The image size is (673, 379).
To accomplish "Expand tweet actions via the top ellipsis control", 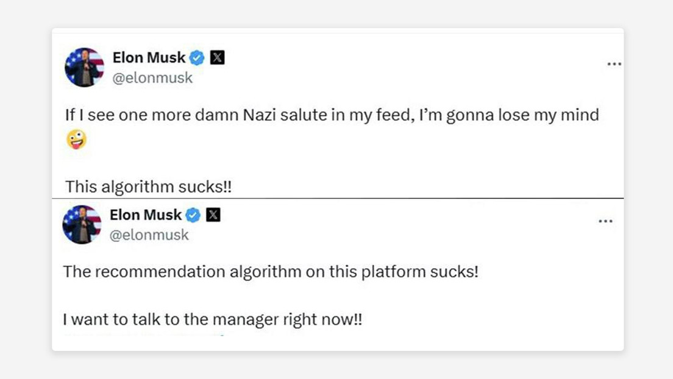I will tap(615, 63).
